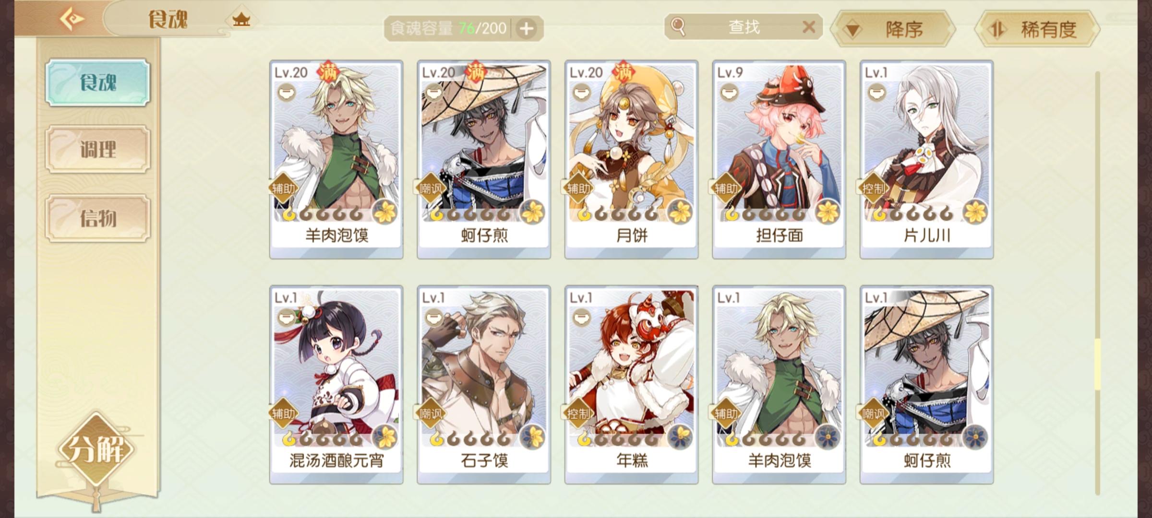The width and height of the screenshot is (1152, 518).
Task: Tap the 控制 role badge on 年糕
Action: tap(578, 413)
